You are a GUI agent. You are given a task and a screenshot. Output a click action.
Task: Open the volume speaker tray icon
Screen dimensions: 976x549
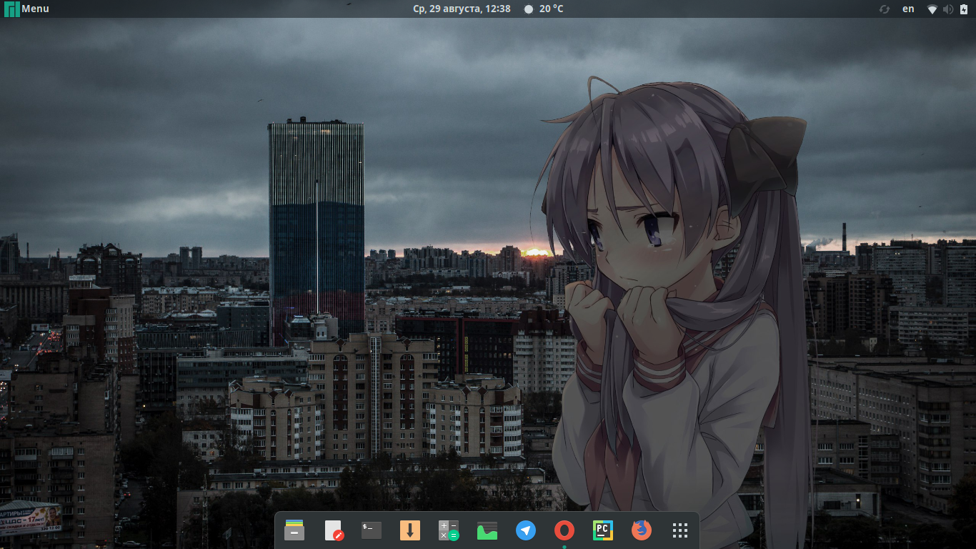coord(948,9)
